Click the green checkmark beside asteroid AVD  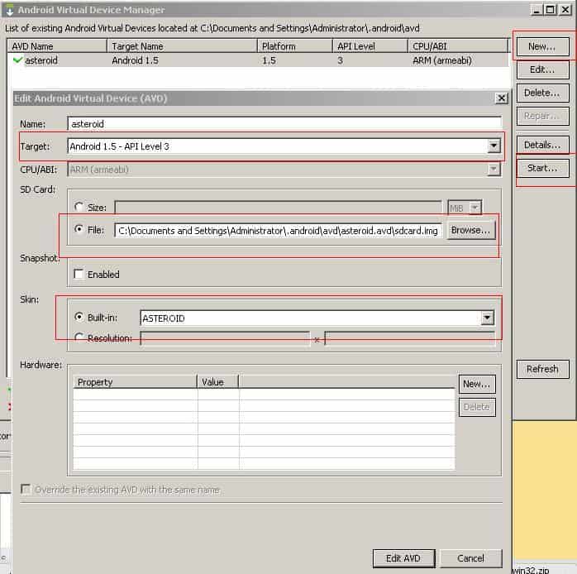click(17, 60)
